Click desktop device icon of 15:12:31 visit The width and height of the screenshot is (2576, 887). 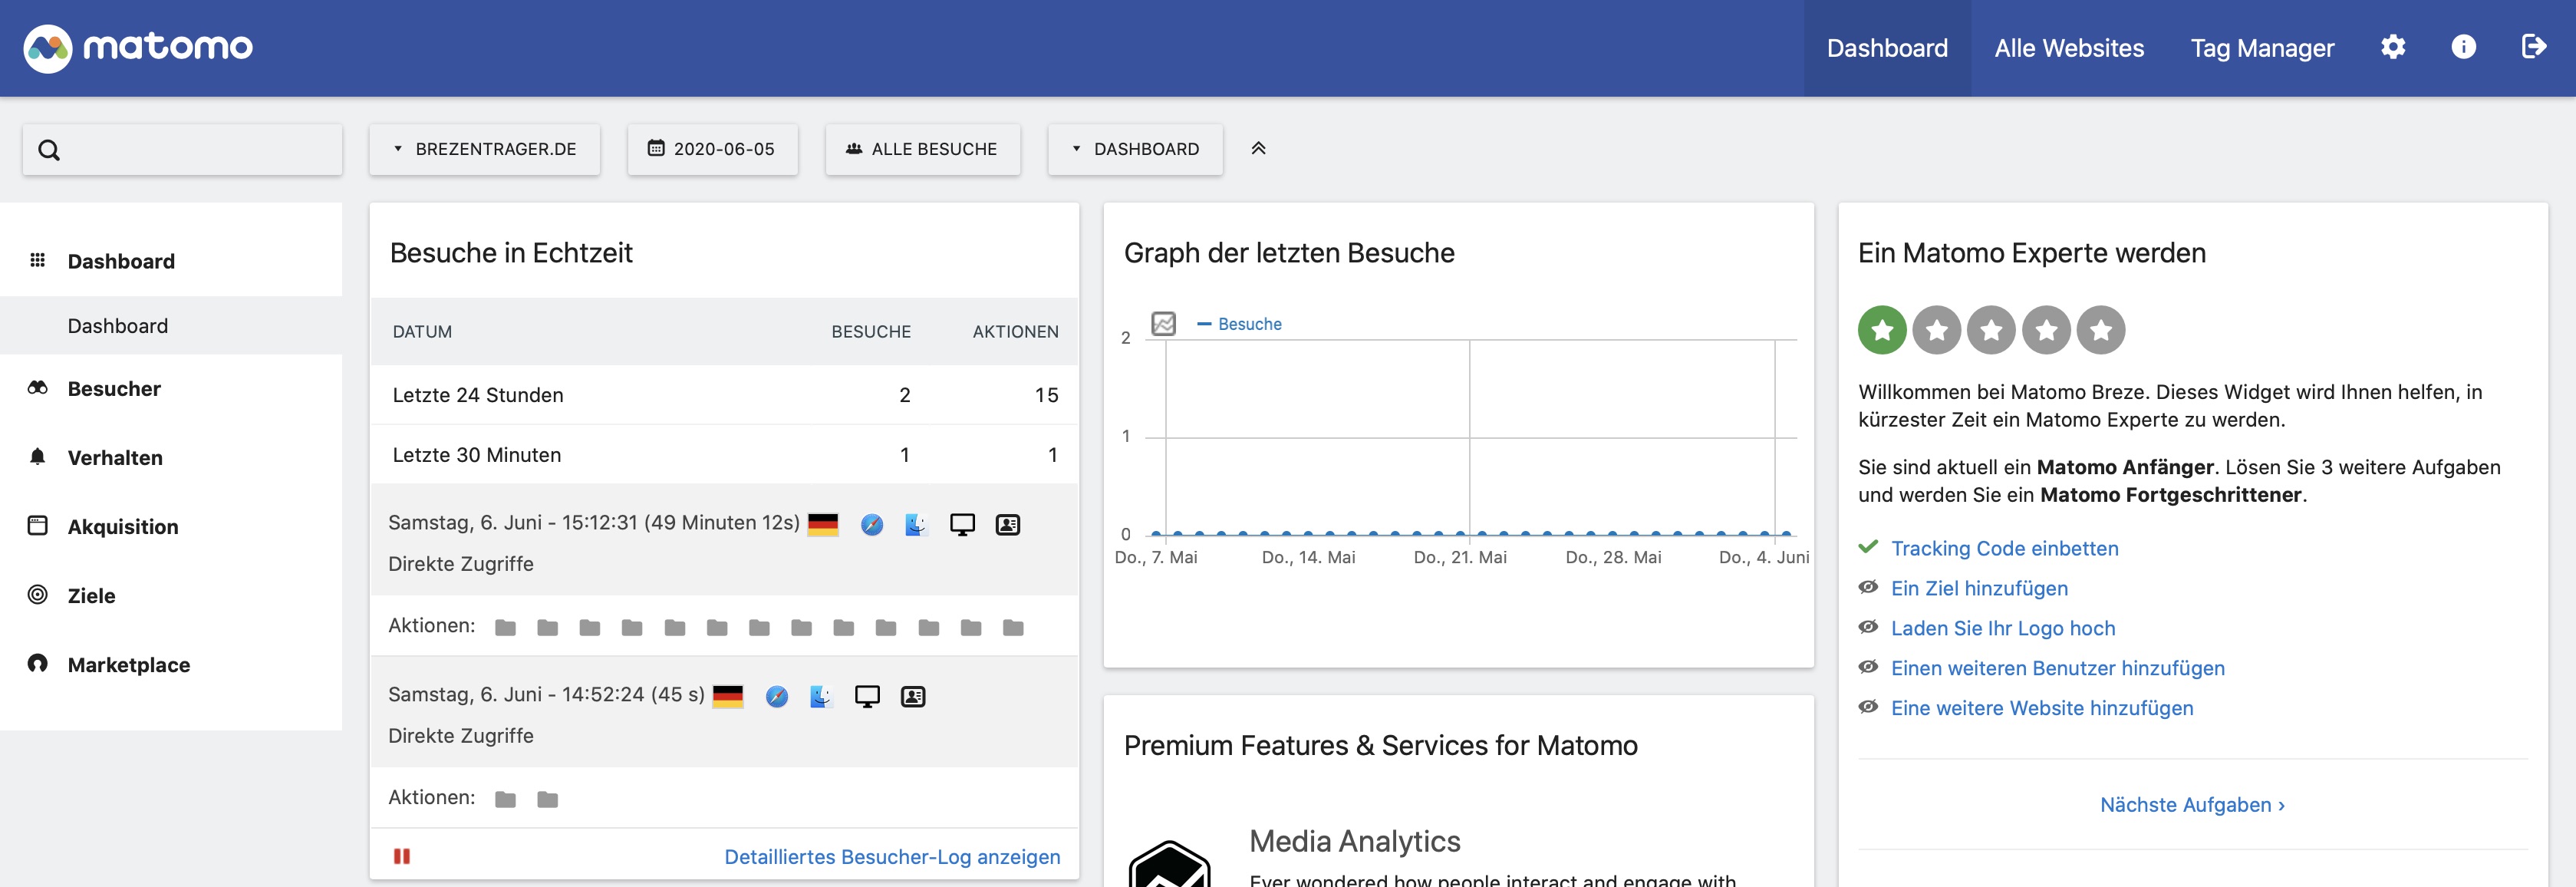point(962,525)
